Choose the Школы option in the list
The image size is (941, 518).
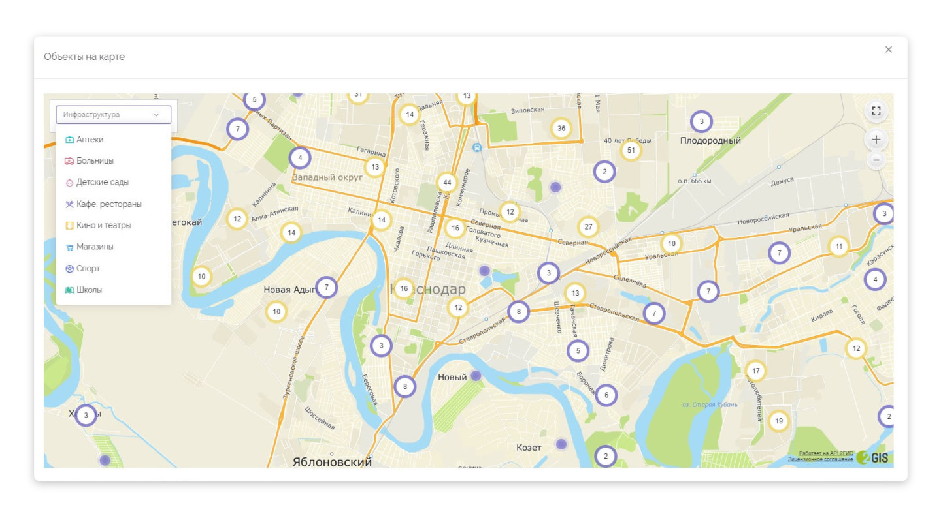(90, 290)
